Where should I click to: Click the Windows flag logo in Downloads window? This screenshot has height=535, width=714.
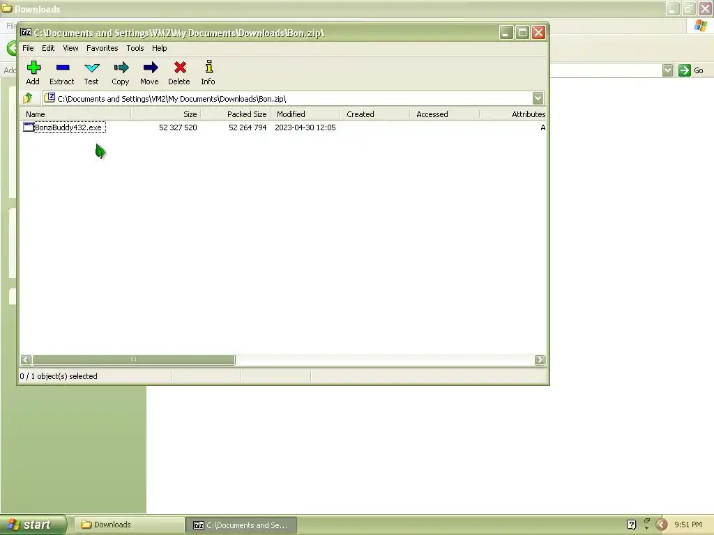[x=701, y=26]
